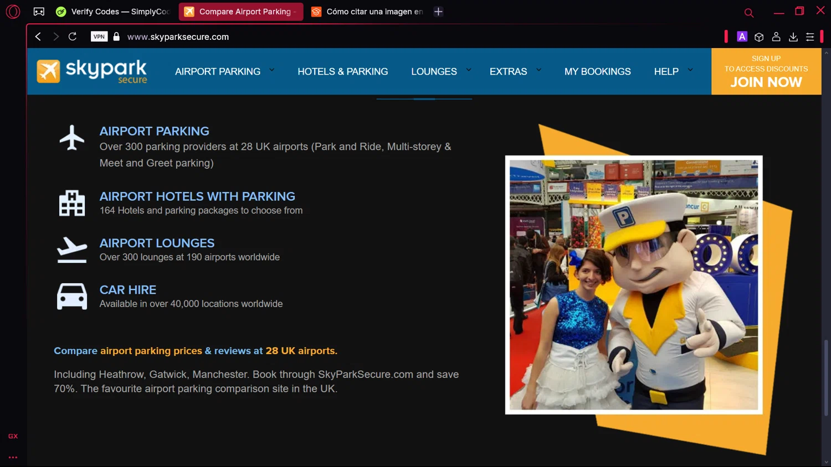
Task: Open the HELP nav menu item
Action: point(666,71)
